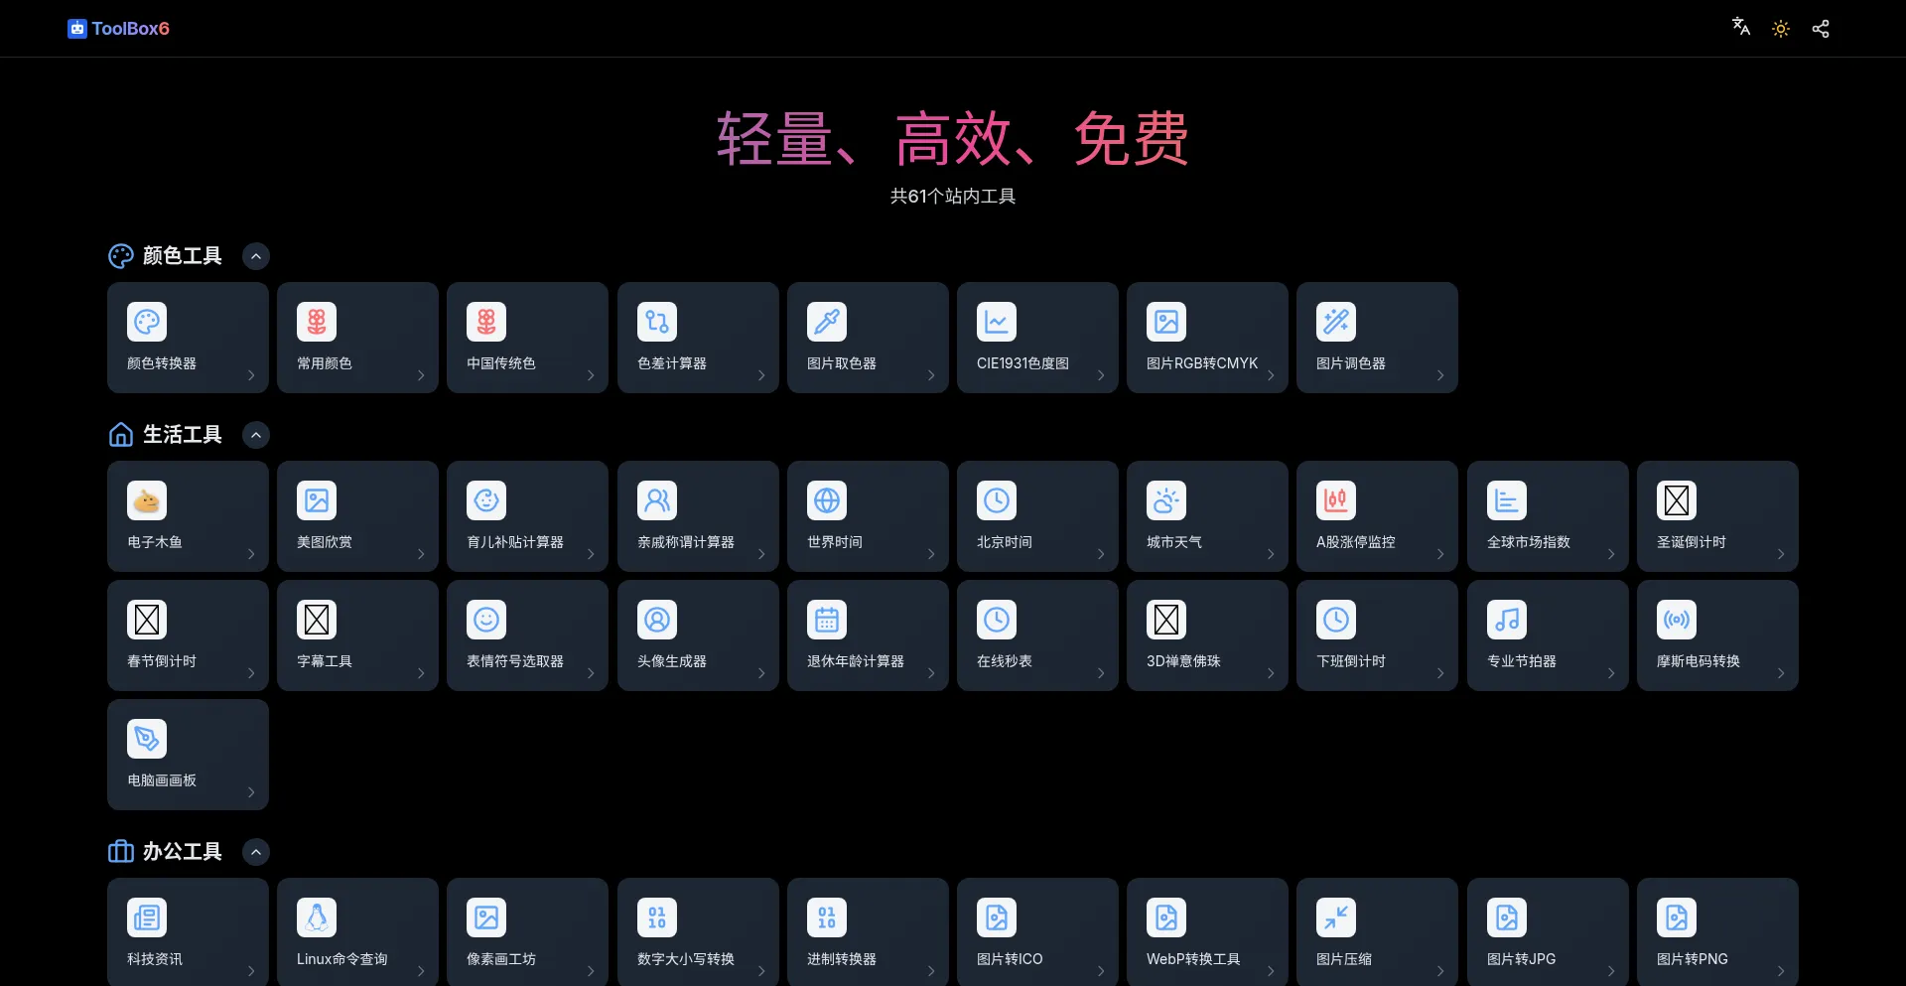Screen dimensions: 1906x986
Task: Open the 图片取色器 eyedropper icon
Action: tap(827, 322)
